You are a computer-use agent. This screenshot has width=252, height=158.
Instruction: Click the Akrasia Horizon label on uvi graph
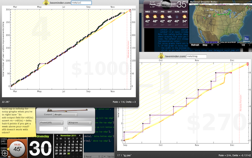point(128,49)
